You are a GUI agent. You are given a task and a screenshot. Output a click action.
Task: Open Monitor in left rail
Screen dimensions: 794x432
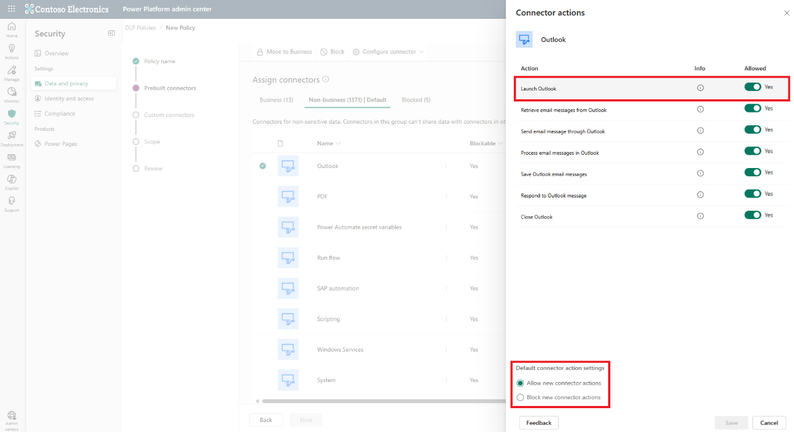[x=12, y=95]
